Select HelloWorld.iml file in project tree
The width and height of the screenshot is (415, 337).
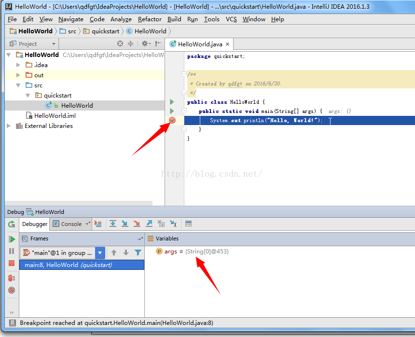pos(55,116)
